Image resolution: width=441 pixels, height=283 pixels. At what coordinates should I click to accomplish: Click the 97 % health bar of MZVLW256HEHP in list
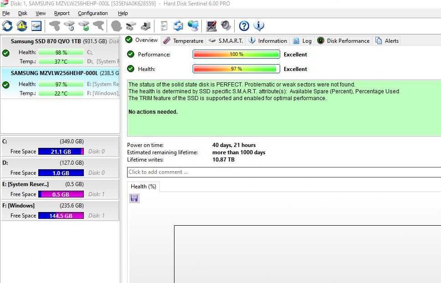click(61, 84)
